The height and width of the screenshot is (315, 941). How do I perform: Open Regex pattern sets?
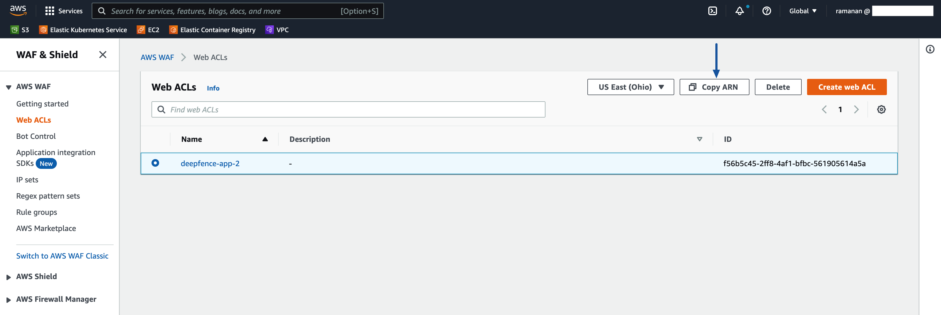(x=48, y=196)
